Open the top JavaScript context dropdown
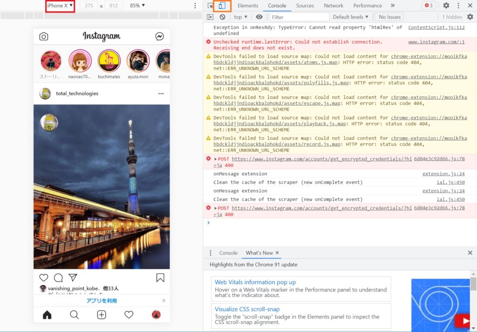This screenshot has height=332, width=477. [x=241, y=17]
